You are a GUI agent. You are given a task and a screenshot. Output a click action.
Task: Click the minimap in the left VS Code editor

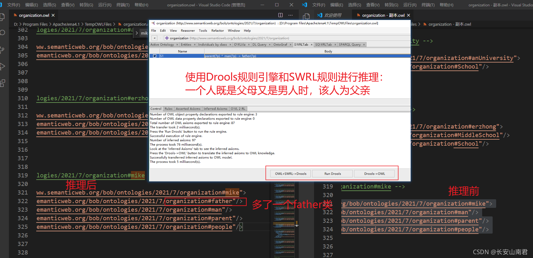284,219
